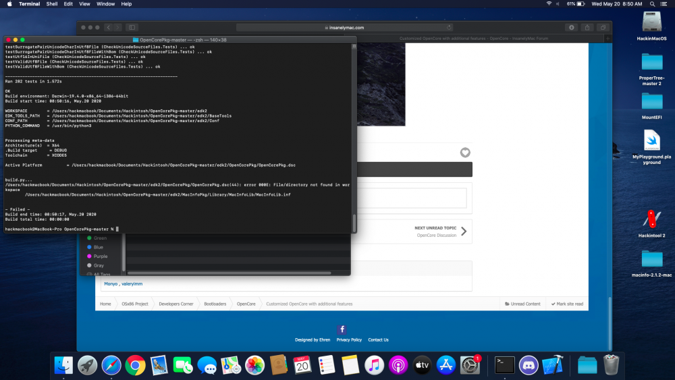Click Safari's share button

click(587, 27)
